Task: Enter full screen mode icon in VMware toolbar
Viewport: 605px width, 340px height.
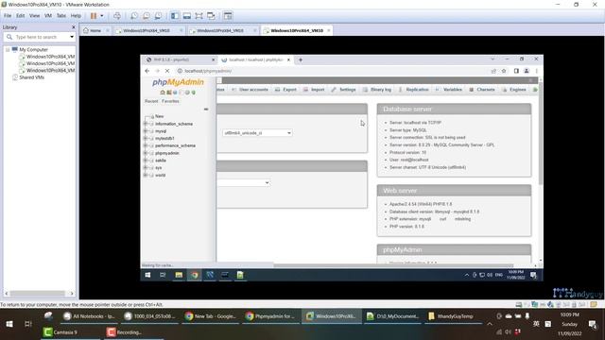Action: coord(199,16)
